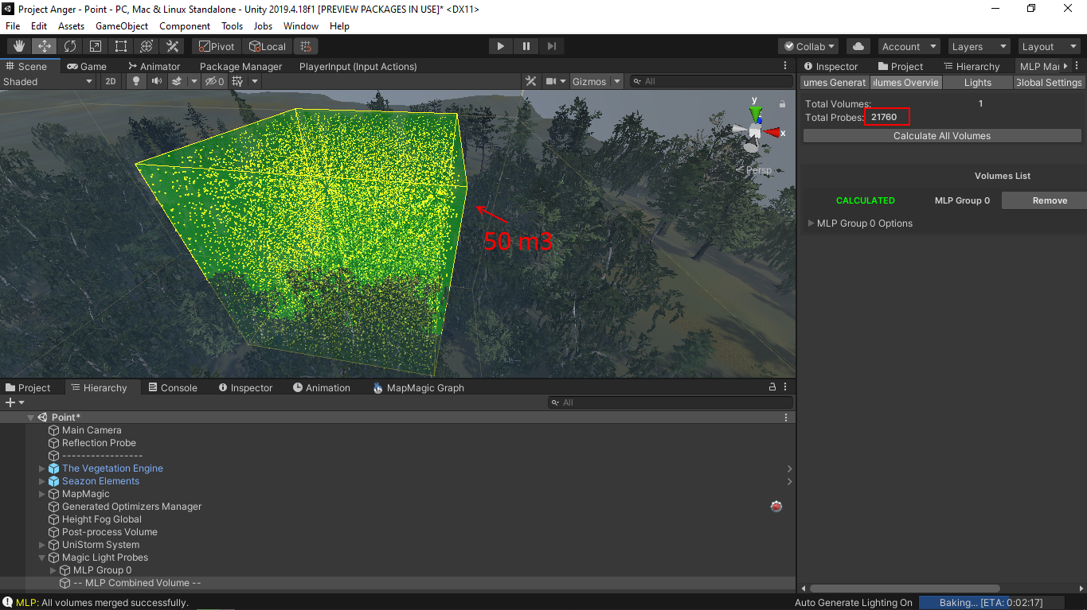Toggle scene lighting bulb icon
The image size is (1087, 610).
click(x=135, y=81)
